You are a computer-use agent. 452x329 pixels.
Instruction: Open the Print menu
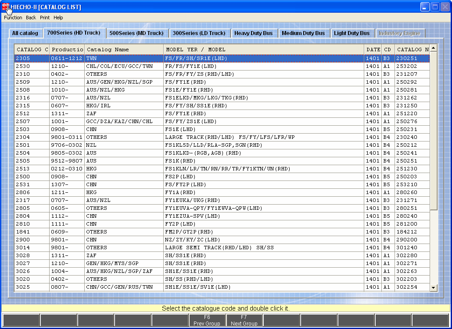coord(45,18)
